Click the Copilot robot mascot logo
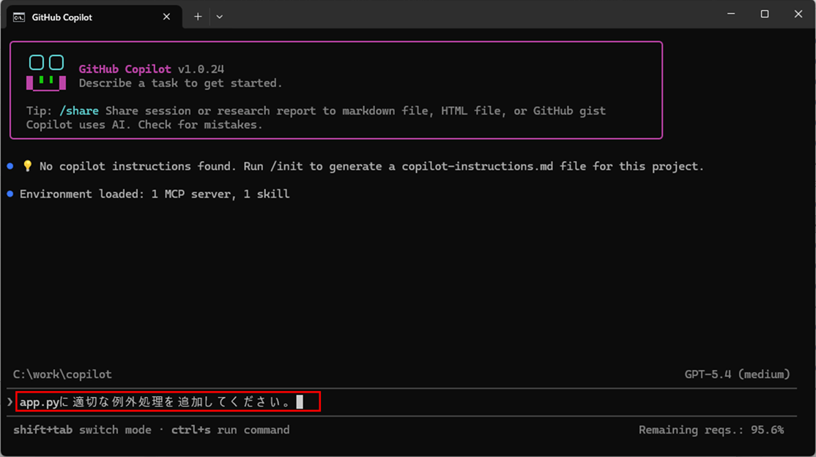This screenshot has height=457, width=816. pos(46,72)
